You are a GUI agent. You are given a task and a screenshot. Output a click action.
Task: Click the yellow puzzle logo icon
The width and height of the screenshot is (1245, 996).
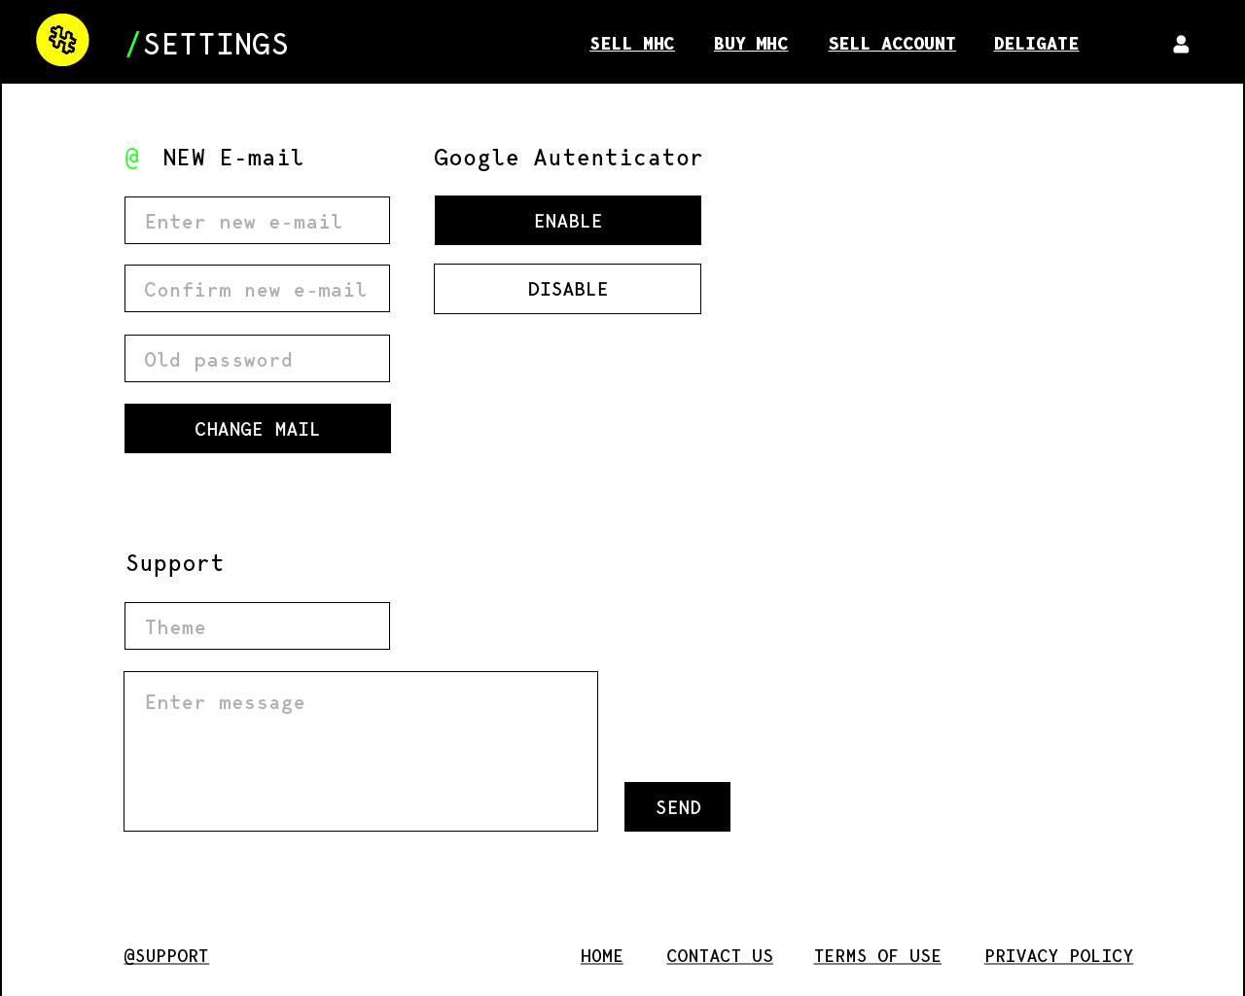(62, 40)
